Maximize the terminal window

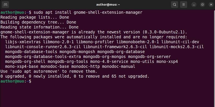(x=202, y=5)
